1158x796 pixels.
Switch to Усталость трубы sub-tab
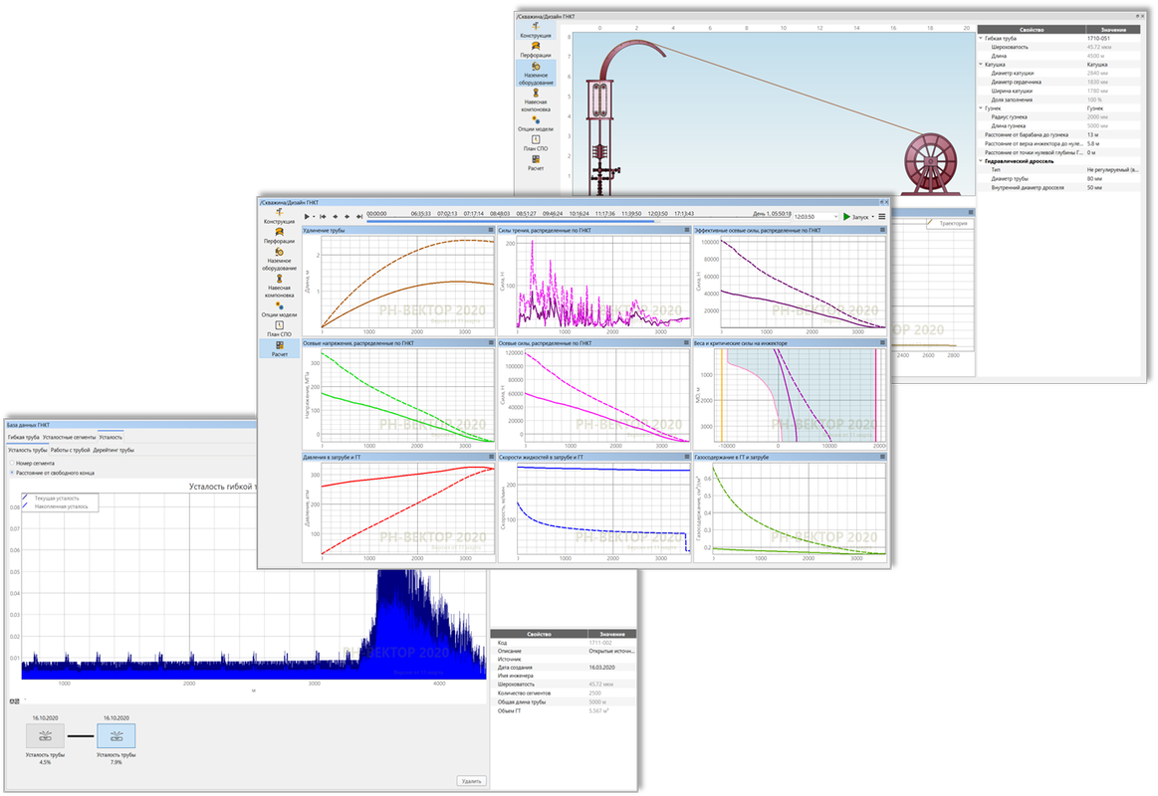[27, 450]
